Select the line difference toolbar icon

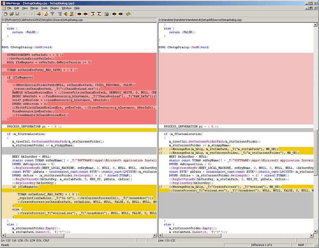point(39,14)
